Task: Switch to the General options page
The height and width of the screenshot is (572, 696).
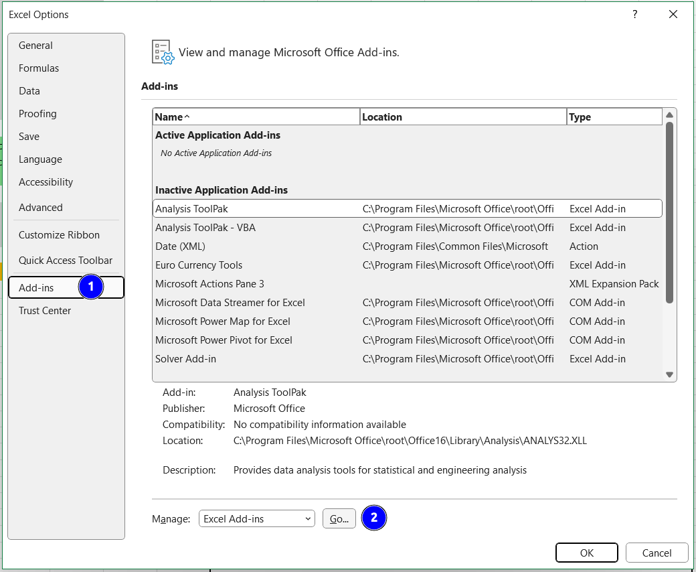Action: tap(36, 45)
